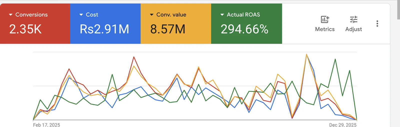The width and height of the screenshot is (400, 127).
Task: Click the Actual ROAS label text
Action: pyautogui.click(x=243, y=15)
